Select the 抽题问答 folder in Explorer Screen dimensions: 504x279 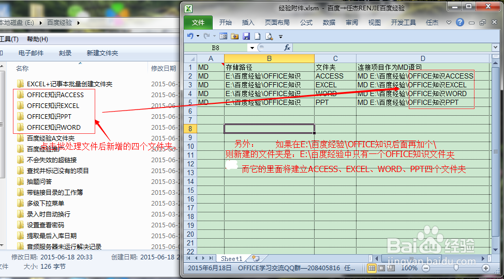coord(39,182)
